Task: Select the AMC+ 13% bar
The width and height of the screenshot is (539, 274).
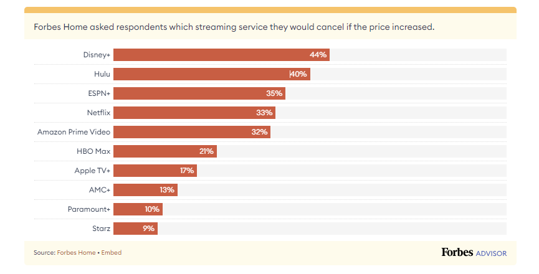Action: click(x=145, y=190)
